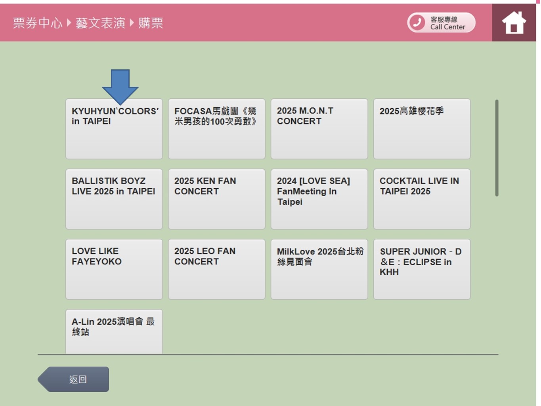Screen dimensions: 541x406
Task: Click the event list vertical scrollbar
Action: (497, 148)
